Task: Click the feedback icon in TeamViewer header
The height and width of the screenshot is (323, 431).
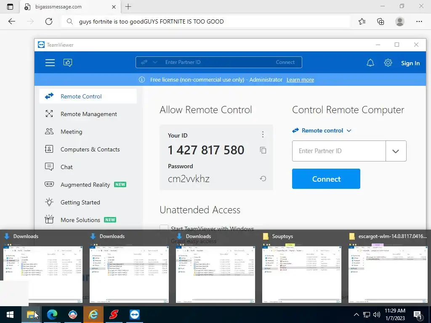Action: [68, 63]
